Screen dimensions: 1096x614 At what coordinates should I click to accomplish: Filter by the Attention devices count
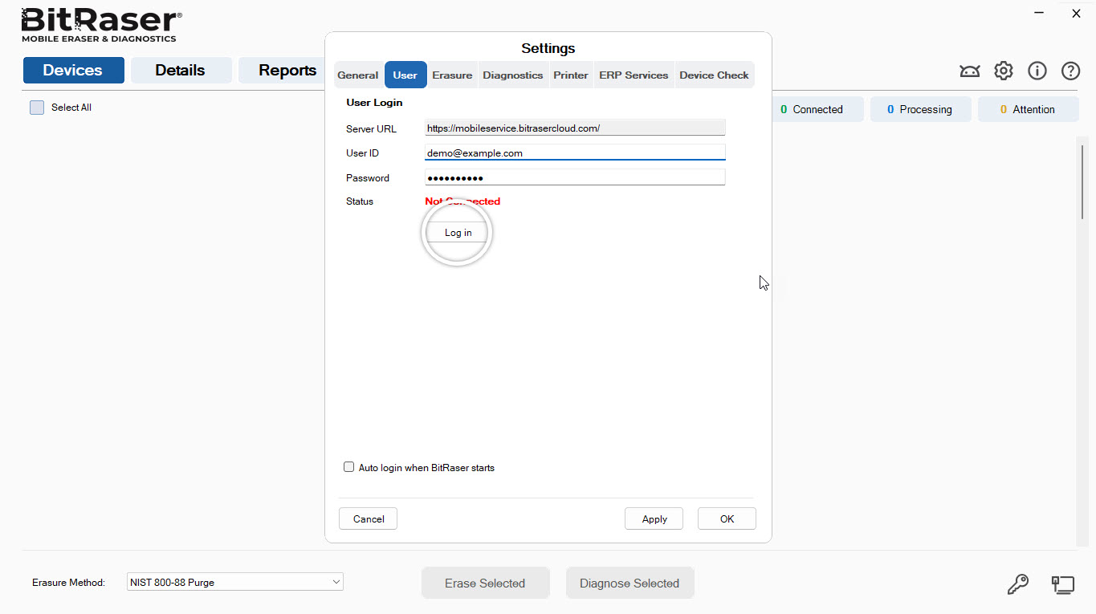point(1028,109)
